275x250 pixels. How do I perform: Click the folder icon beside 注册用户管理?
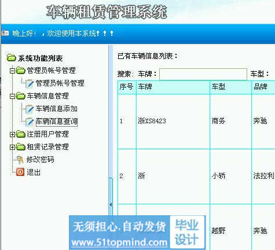click(x=21, y=134)
